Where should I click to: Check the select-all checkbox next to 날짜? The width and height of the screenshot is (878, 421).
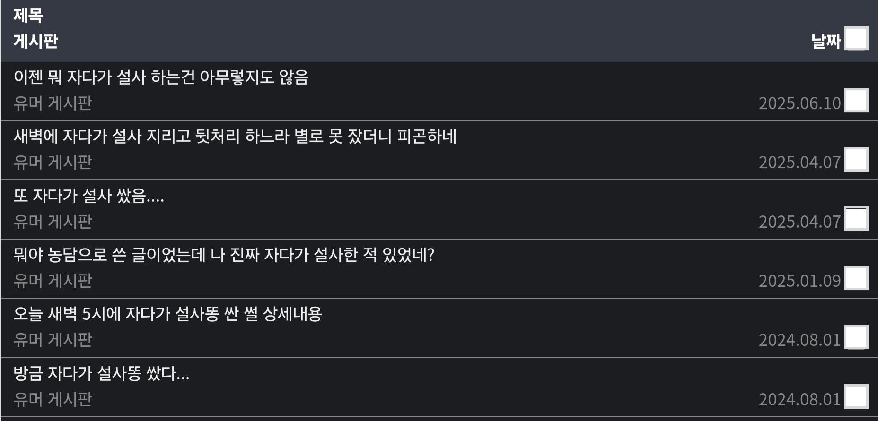tap(856, 38)
